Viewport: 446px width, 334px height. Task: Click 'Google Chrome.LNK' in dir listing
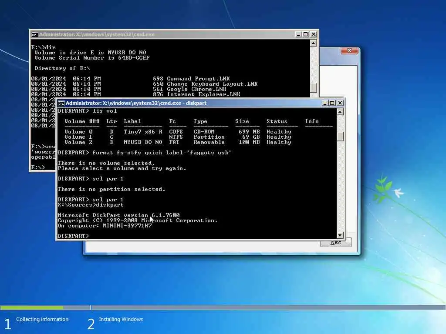tap(196, 89)
